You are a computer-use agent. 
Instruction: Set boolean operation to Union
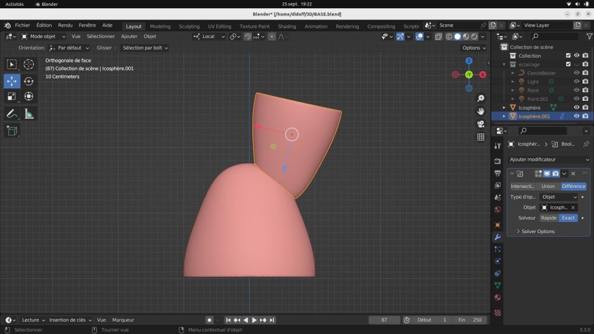click(x=548, y=186)
